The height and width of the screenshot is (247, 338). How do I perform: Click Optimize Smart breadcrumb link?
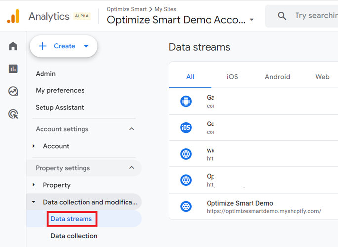[127, 9]
